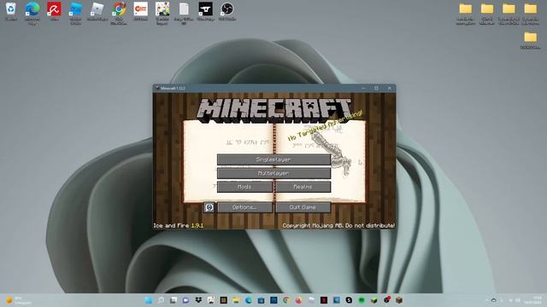Expand the system tray hidden icons chevron
The width and height of the screenshot is (547, 307).
click(x=486, y=300)
